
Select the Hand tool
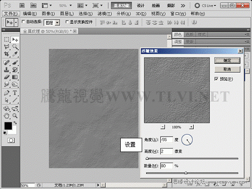(x=6, y=115)
